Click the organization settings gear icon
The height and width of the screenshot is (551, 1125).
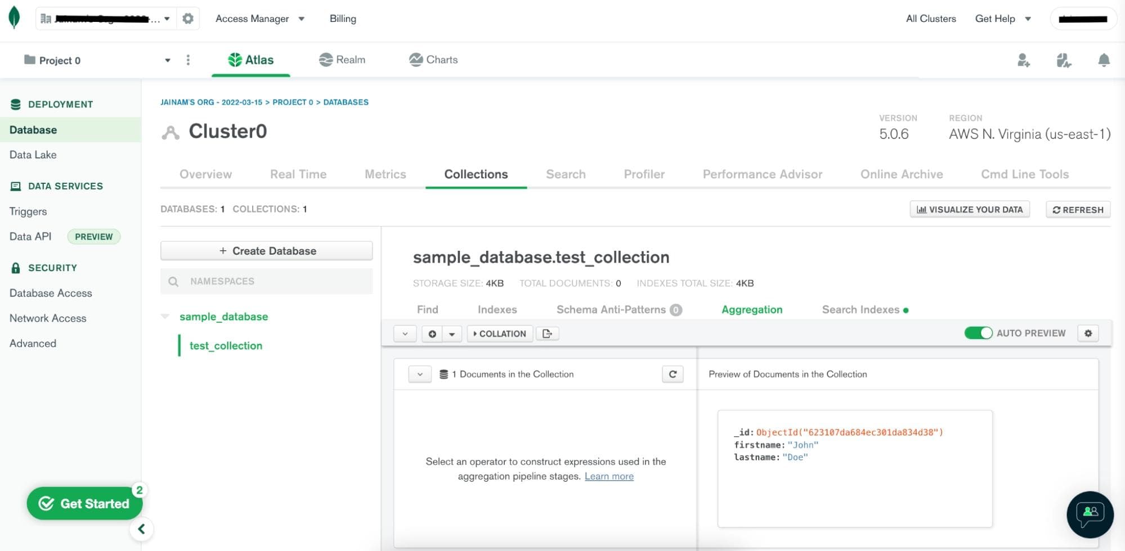(x=188, y=19)
